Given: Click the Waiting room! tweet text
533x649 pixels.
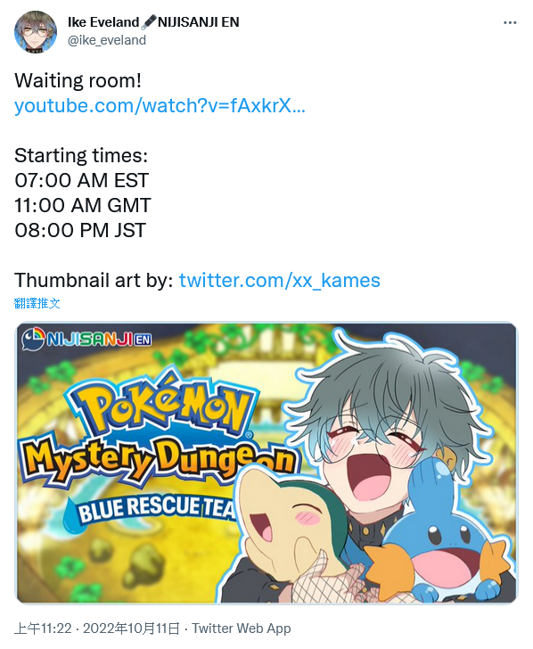Looking at the screenshot, I should click(x=78, y=81).
